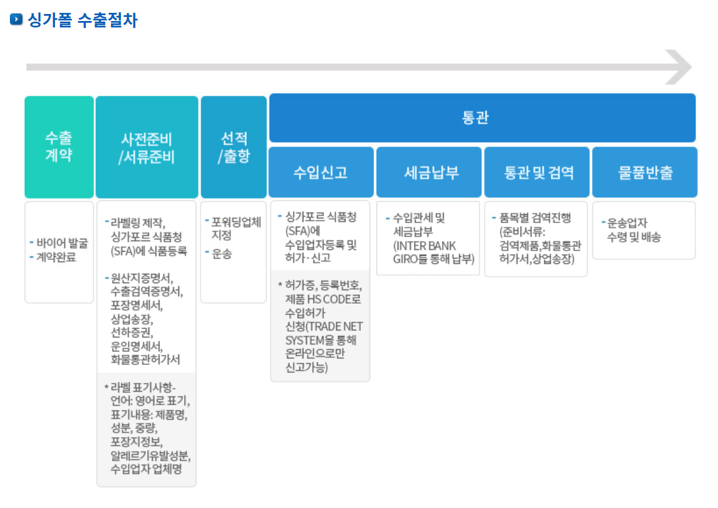Viewport: 718px width, 508px height.
Task: Click the 품목별 검역진행 text
Action: tap(534, 218)
